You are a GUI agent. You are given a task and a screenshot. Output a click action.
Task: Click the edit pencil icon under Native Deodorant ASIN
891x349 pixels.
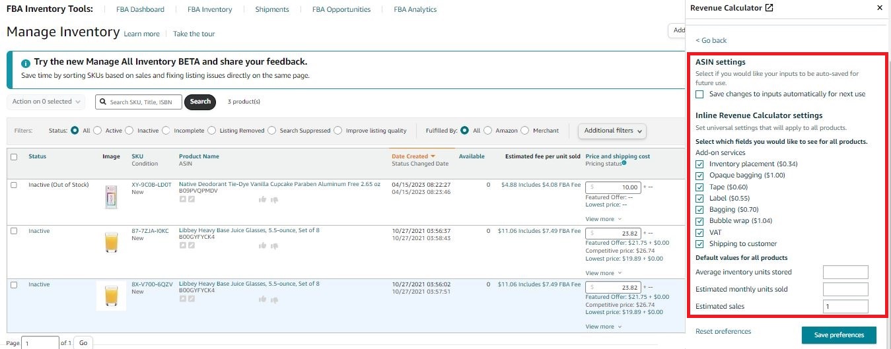pos(191,199)
